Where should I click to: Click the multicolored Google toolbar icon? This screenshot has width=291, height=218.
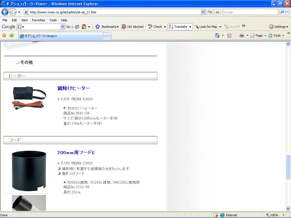[84, 27]
